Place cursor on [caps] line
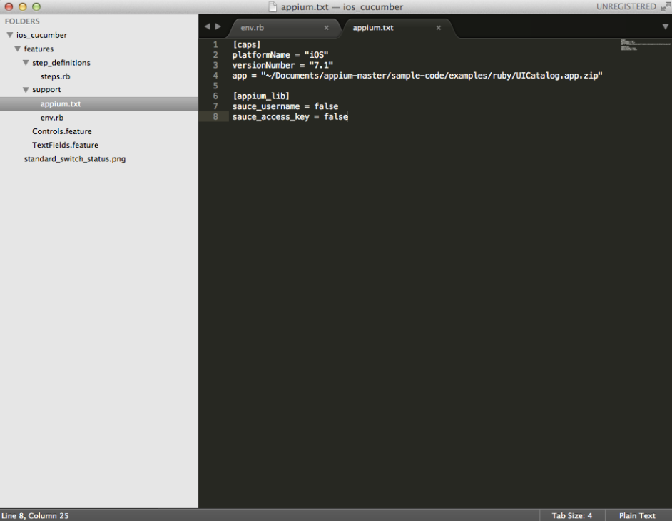This screenshot has width=672, height=521. pyautogui.click(x=246, y=44)
